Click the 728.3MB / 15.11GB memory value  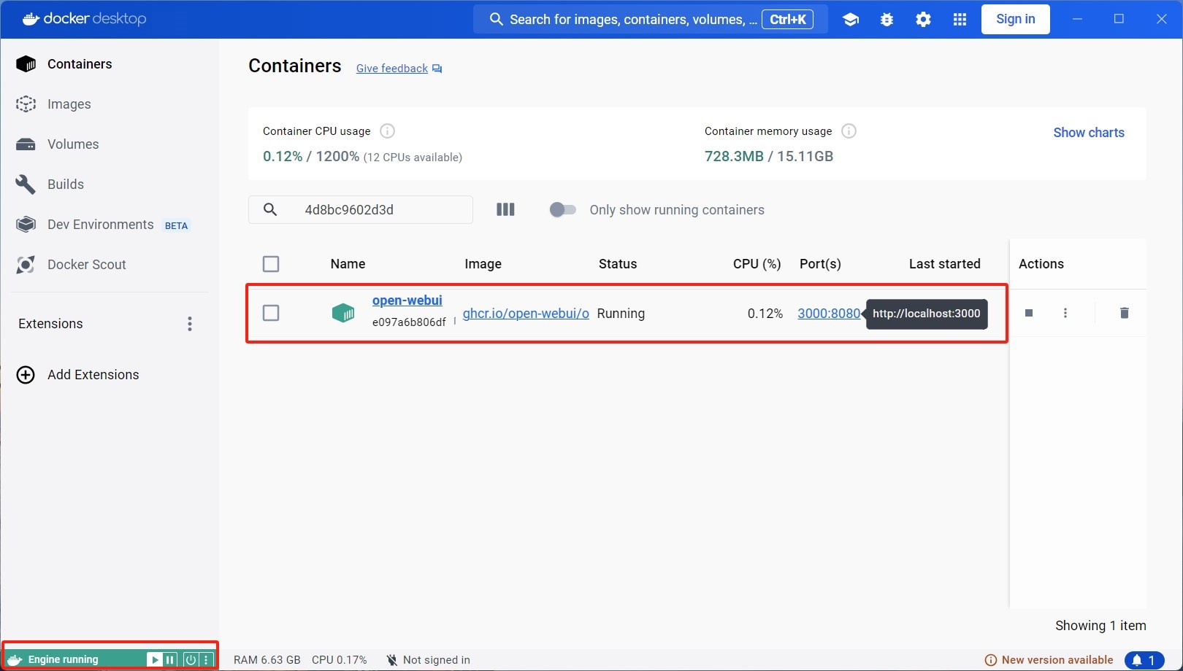(769, 156)
